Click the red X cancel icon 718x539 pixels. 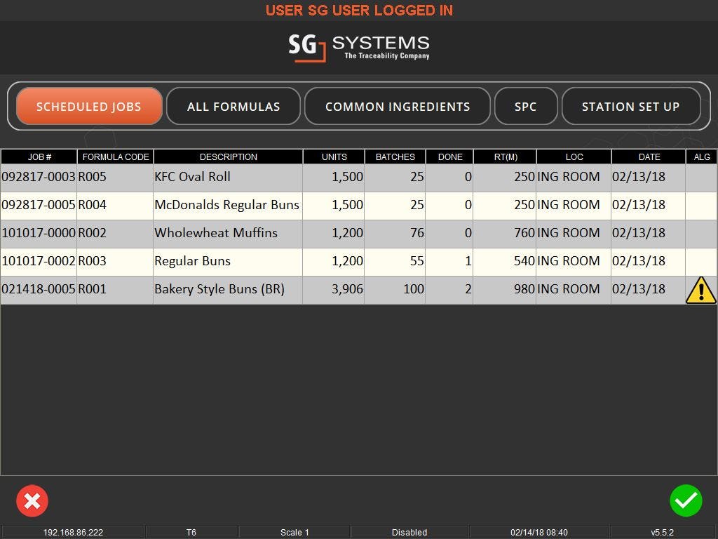tap(32, 500)
